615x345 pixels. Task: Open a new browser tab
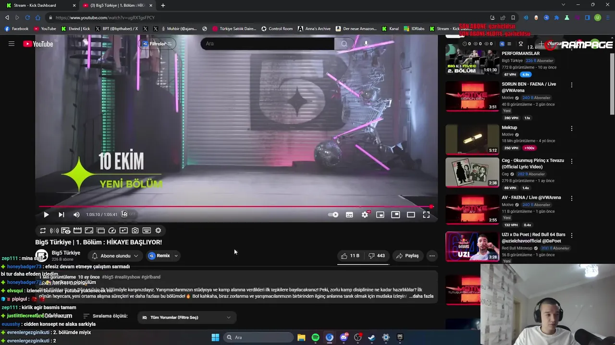click(x=163, y=5)
